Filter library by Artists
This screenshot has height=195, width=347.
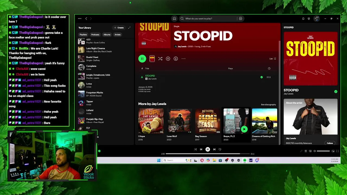tap(117, 35)
